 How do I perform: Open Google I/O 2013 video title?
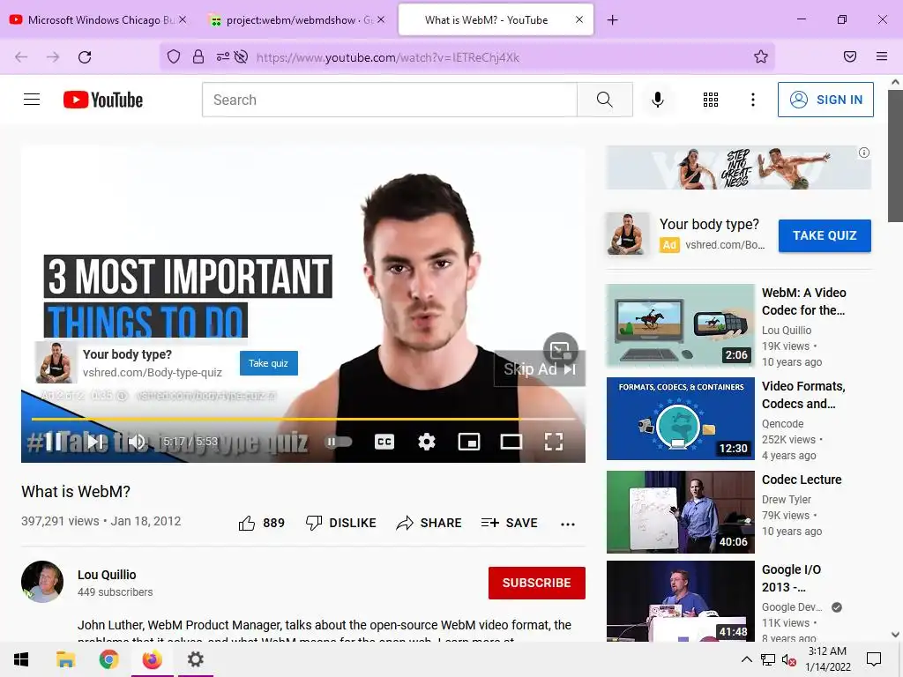point(791,578)
